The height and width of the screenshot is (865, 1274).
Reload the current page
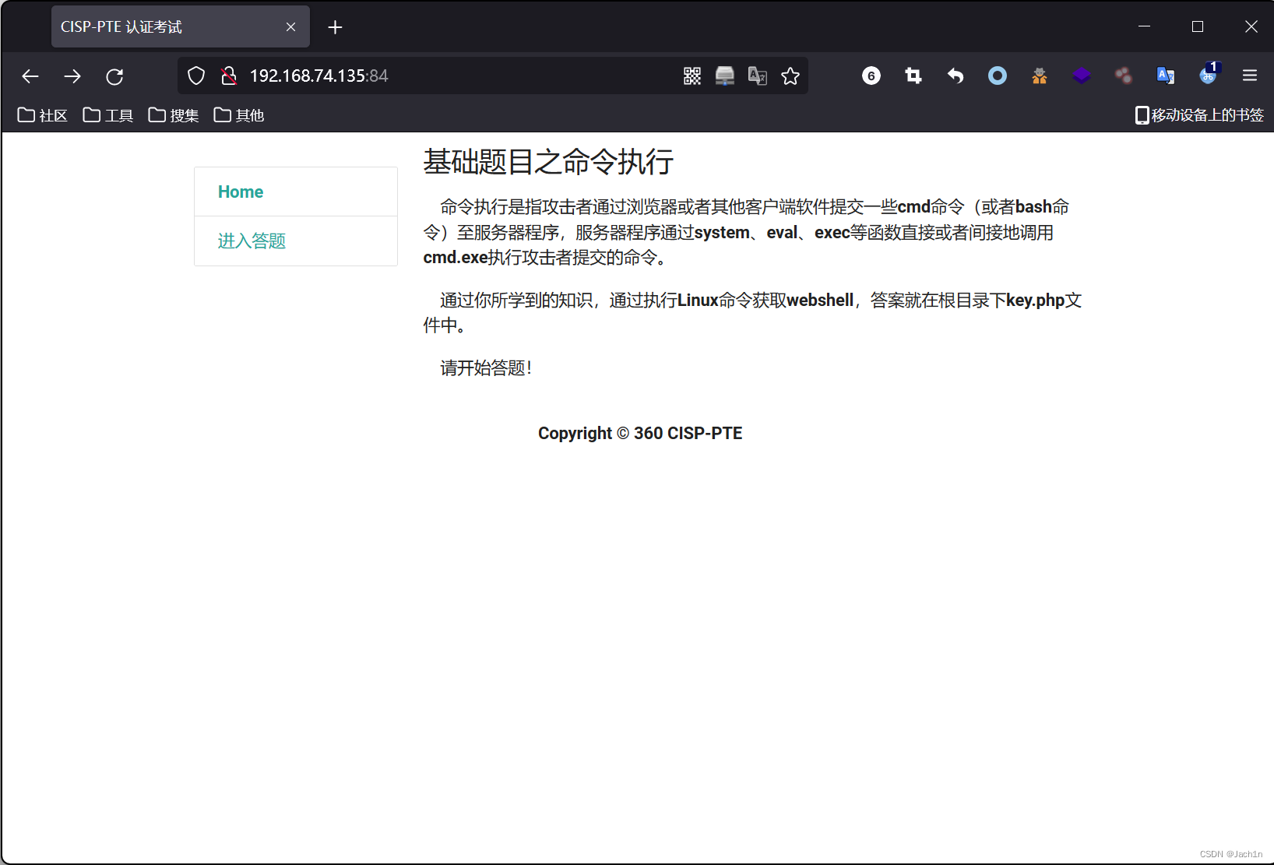114,76
